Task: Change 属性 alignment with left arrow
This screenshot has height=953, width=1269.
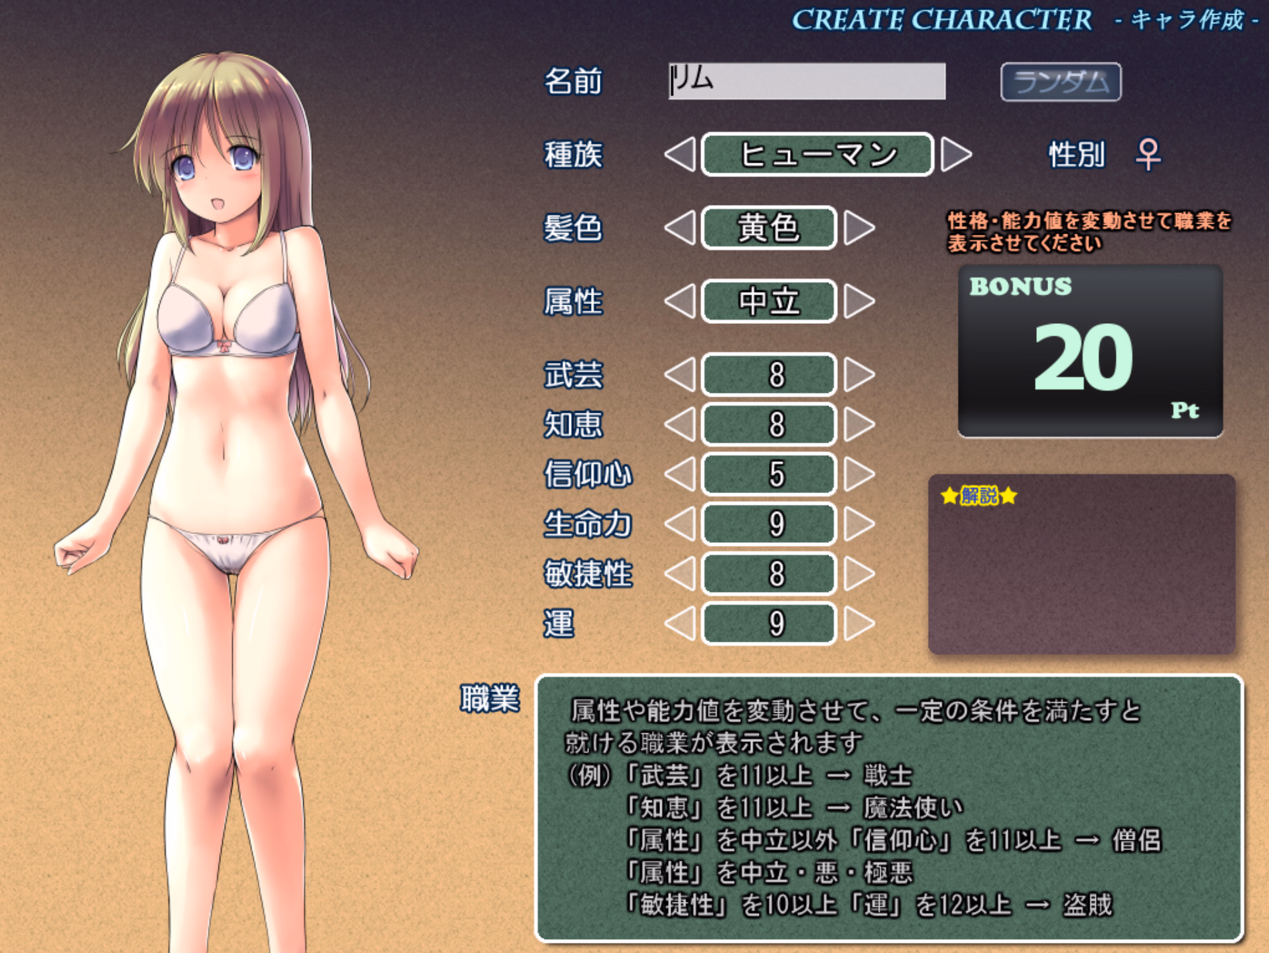Action: 680,301
